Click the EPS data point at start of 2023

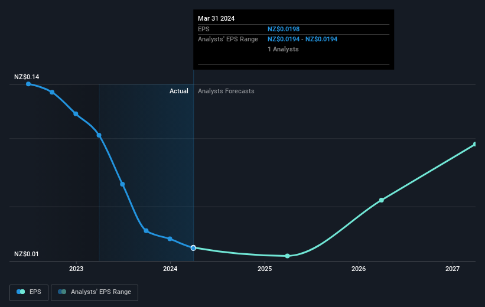(76, 114)
